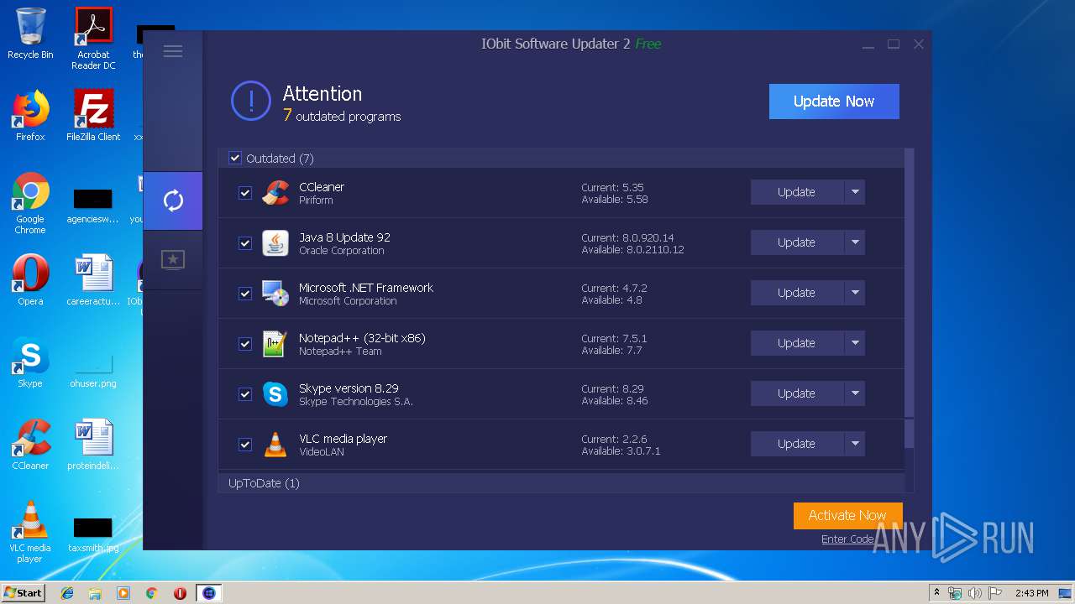The height and width of the screenshot is (604, 1075).
Task: Select the agenciesw file on desktop
Action: 93,206
